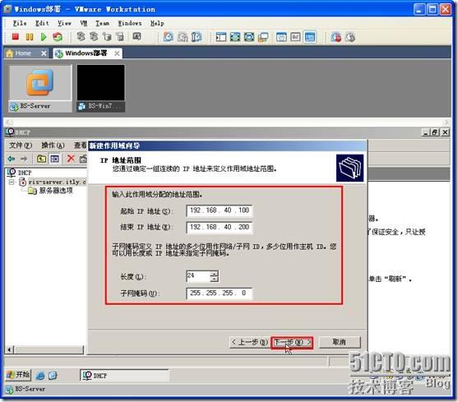Click the DHCP up one level icon
458x402 pixels.
coord(41,159)
